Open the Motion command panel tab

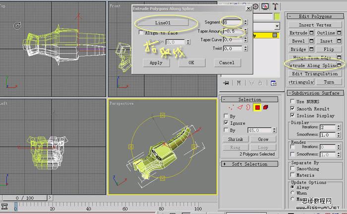click(256, 6)
